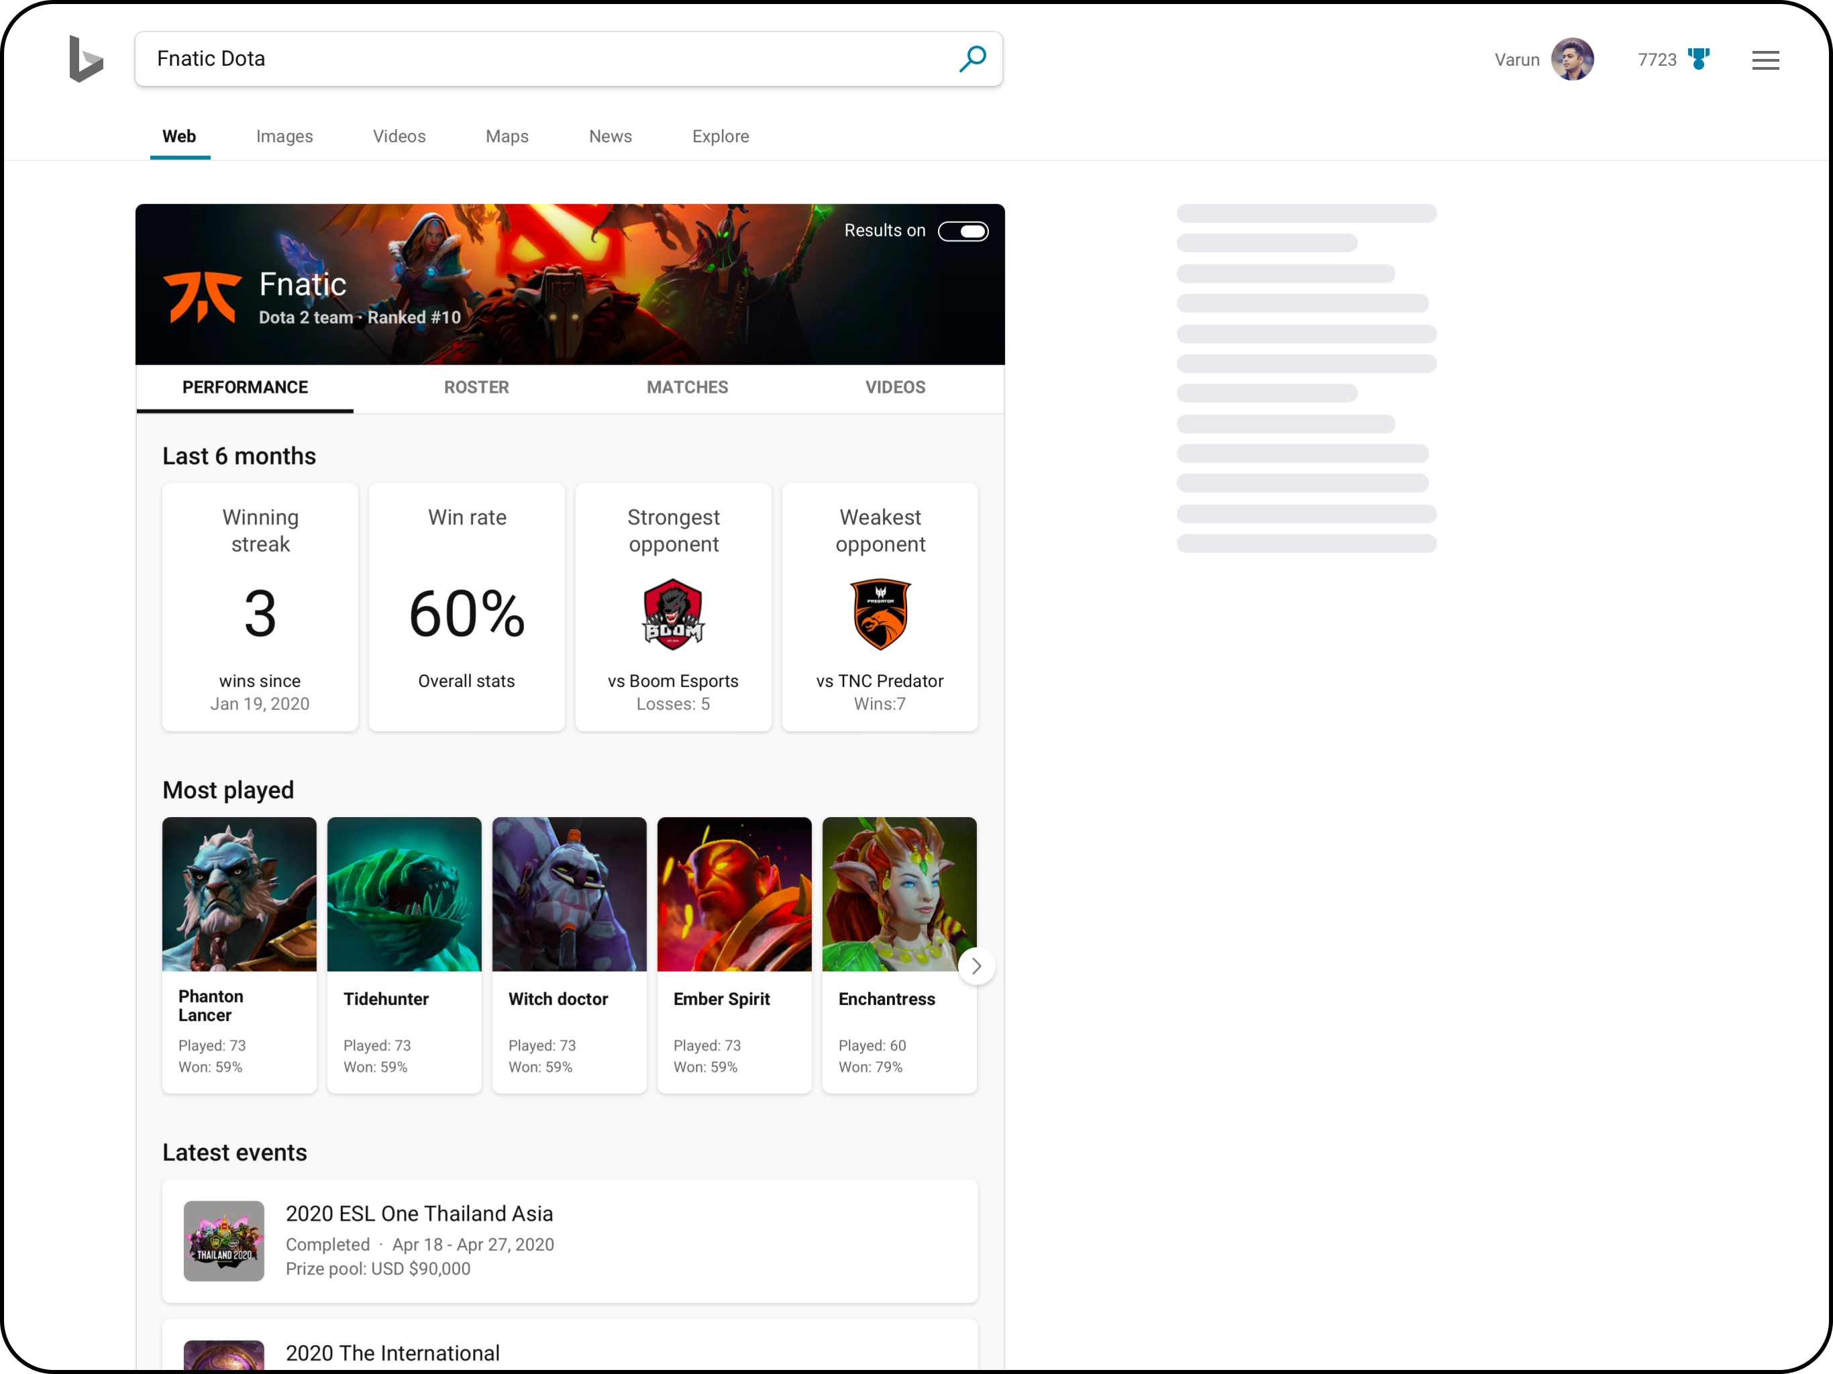Select the PERFORMANCE tab
The height and width of the screenshot is (1374, 1833).
coord(246,388)
